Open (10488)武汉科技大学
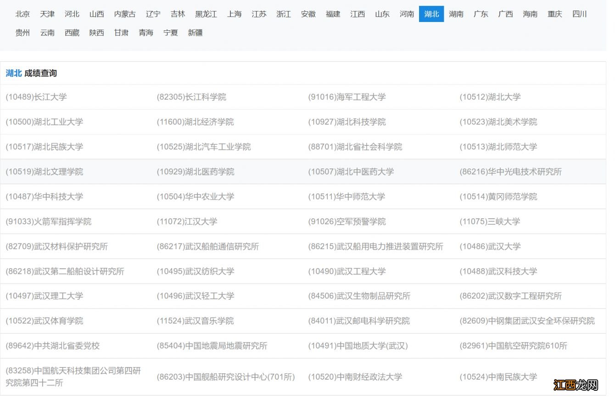Viewport: 615px width, 399px height. 498,271
